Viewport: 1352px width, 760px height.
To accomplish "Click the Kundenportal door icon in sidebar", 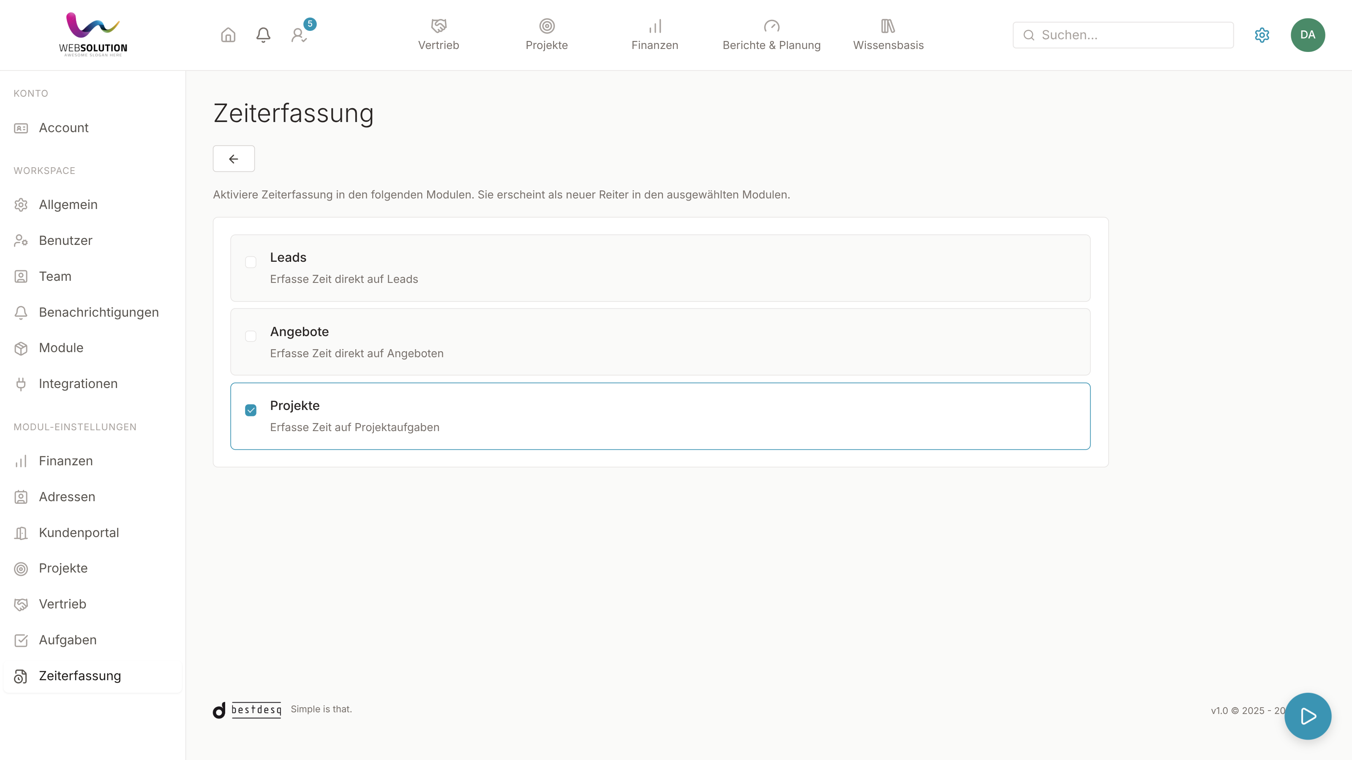I will 21,533.
